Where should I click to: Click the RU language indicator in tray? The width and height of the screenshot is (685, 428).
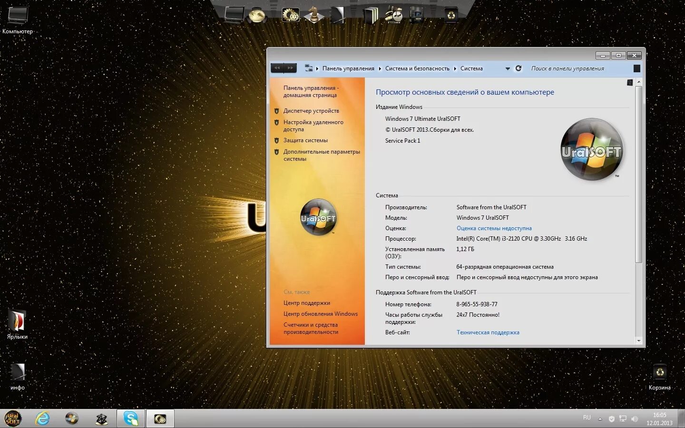tap(587, 418)
